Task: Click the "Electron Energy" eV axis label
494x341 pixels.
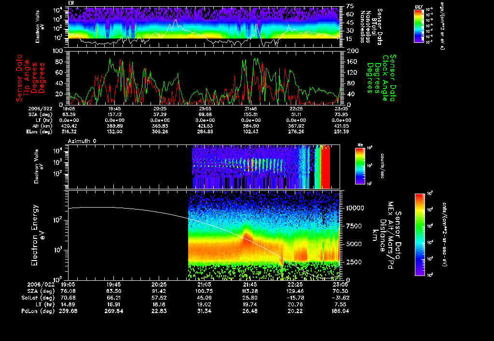Action: (35, 235)
